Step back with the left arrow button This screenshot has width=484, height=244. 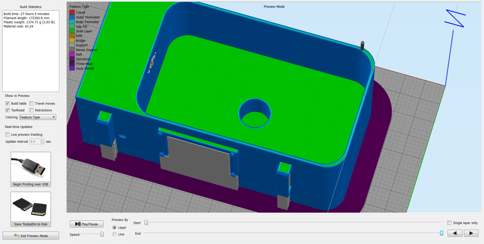click(x=455, y=233)
